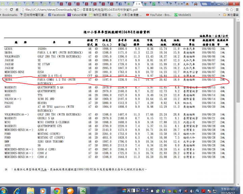Click 'GHIBLI S Q4' model text
Viewport: 243px width, 194px height.
tap(46, 118)
